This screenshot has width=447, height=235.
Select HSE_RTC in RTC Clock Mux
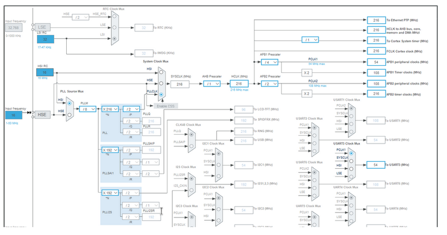[x=114, y=17]
